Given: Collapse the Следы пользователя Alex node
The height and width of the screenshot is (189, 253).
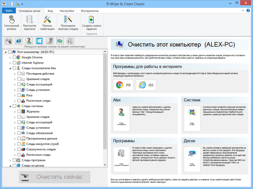Looking at the screenshot, I should coord(10,68).
